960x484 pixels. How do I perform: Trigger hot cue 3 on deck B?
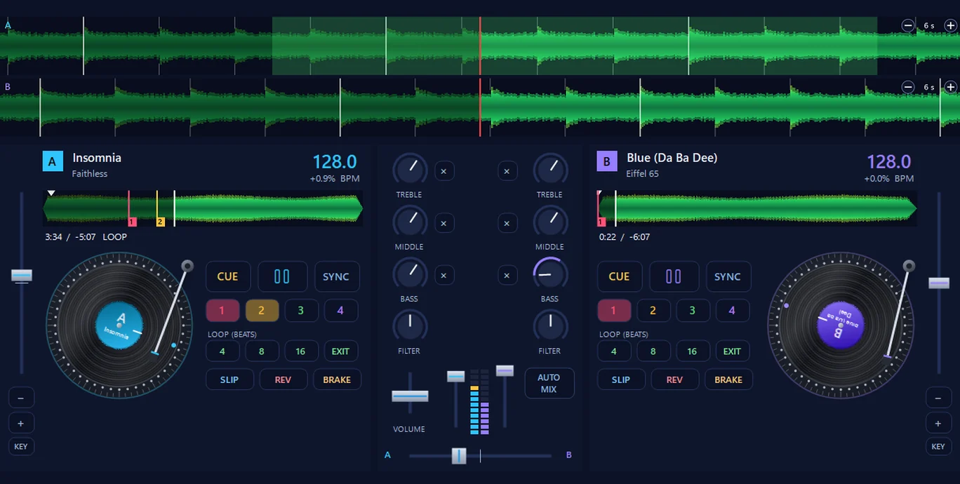click(x=693, y=310)
